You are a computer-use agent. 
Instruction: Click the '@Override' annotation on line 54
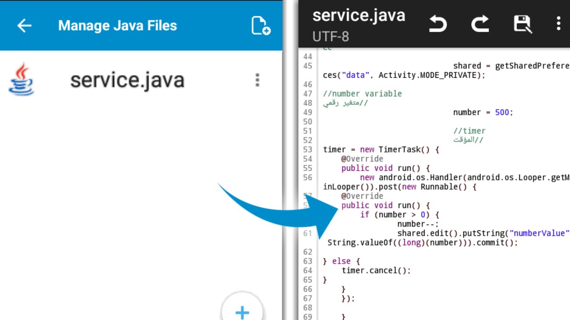click(x=362, y=159)
